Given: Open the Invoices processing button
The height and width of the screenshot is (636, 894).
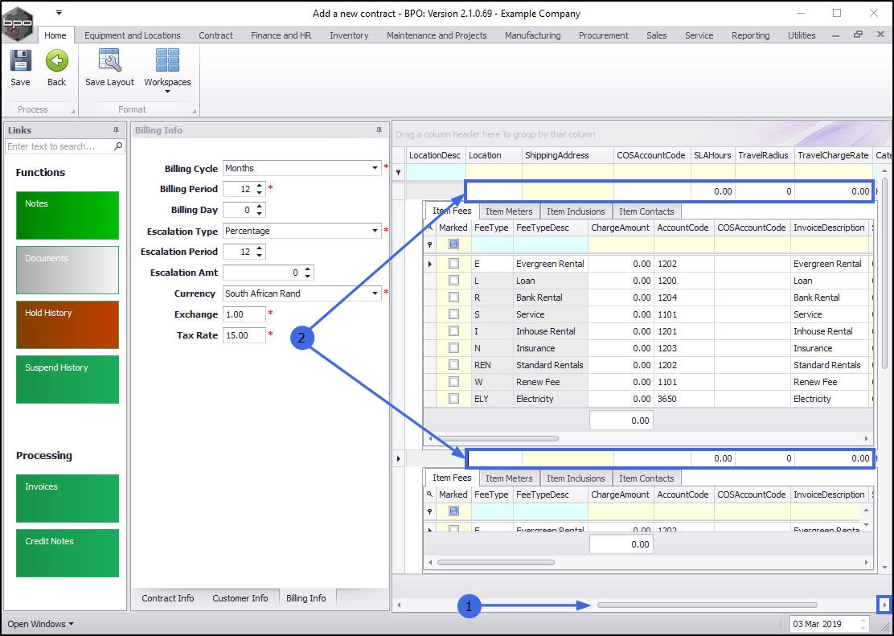Looking at the screenshot, I should (67, 498).
